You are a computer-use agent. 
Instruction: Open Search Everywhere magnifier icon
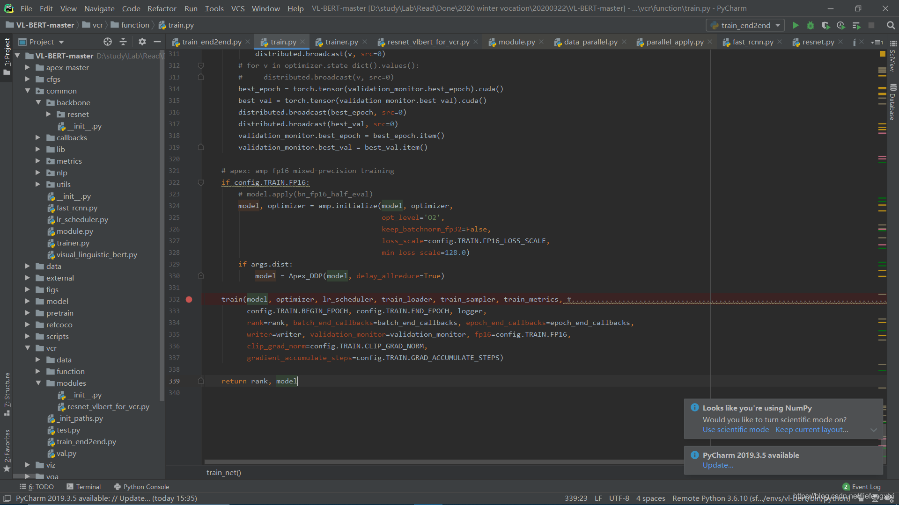click(x=891, y=25)
